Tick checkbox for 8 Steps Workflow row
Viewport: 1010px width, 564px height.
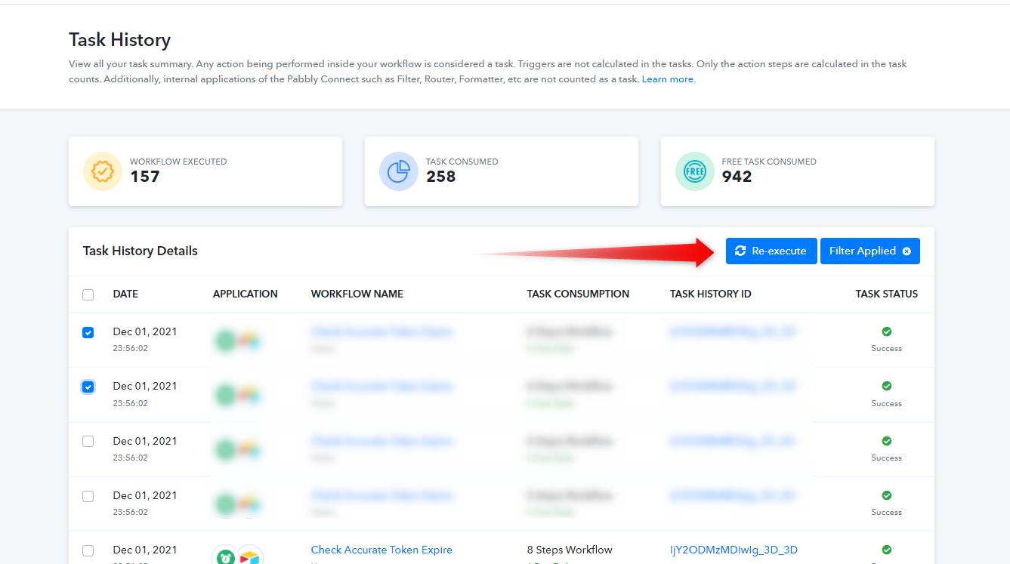88,550
